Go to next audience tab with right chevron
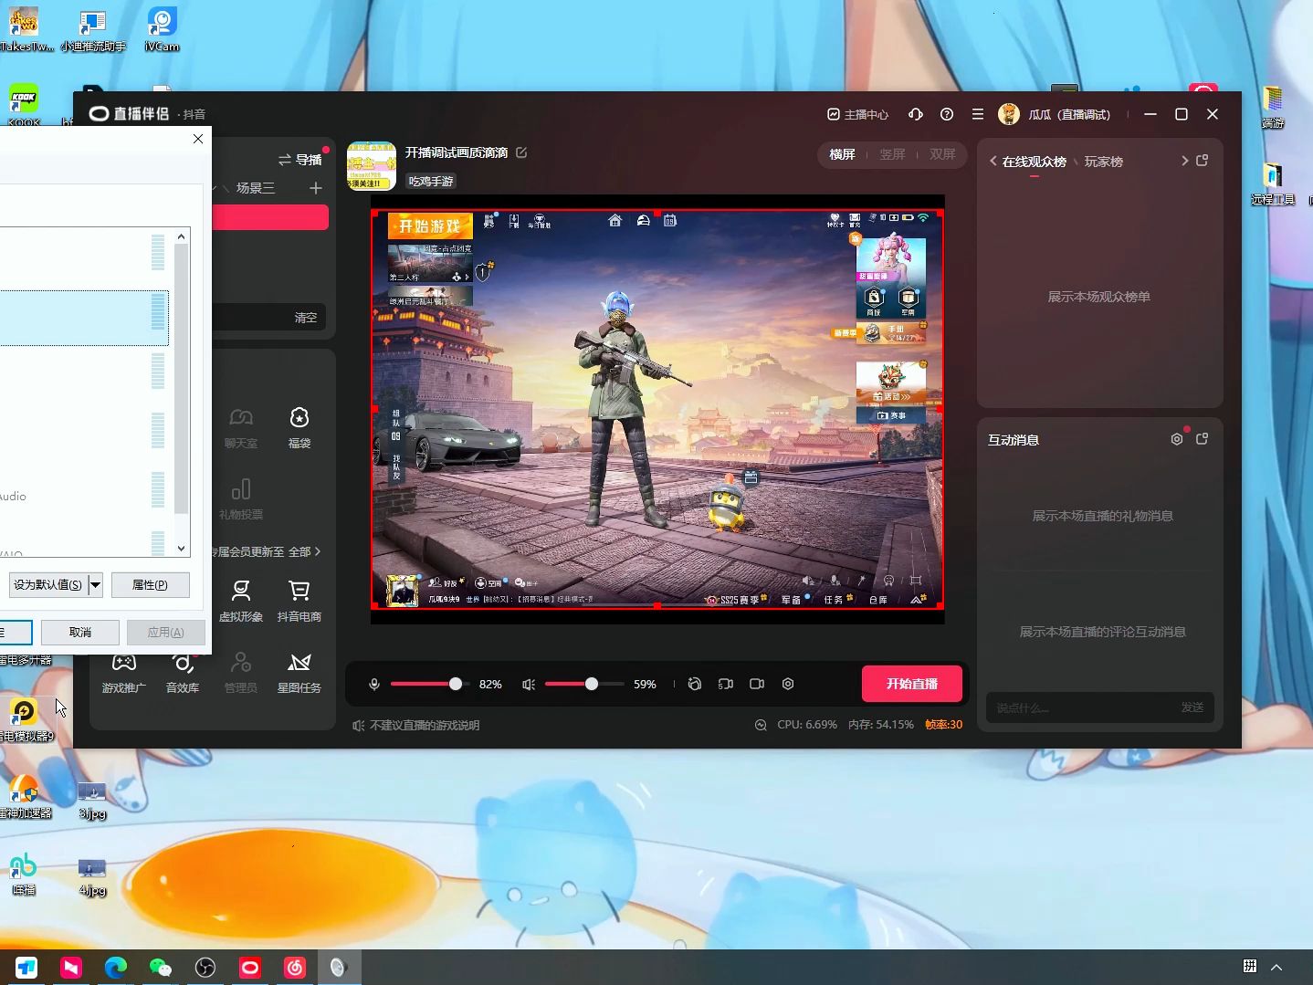 (x=1185, y=161)
